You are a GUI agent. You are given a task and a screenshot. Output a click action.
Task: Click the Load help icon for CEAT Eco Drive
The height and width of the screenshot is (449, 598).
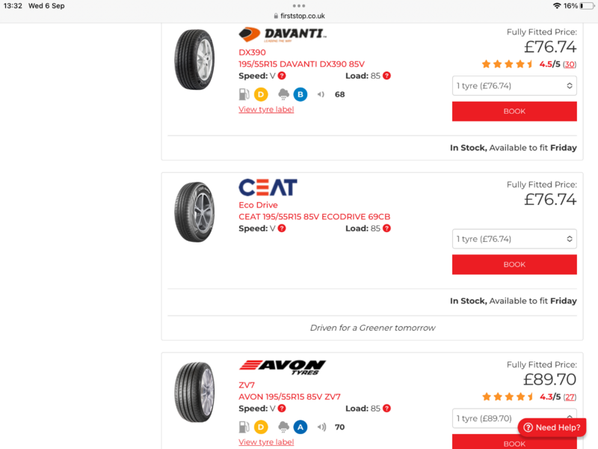pos(386,228)
